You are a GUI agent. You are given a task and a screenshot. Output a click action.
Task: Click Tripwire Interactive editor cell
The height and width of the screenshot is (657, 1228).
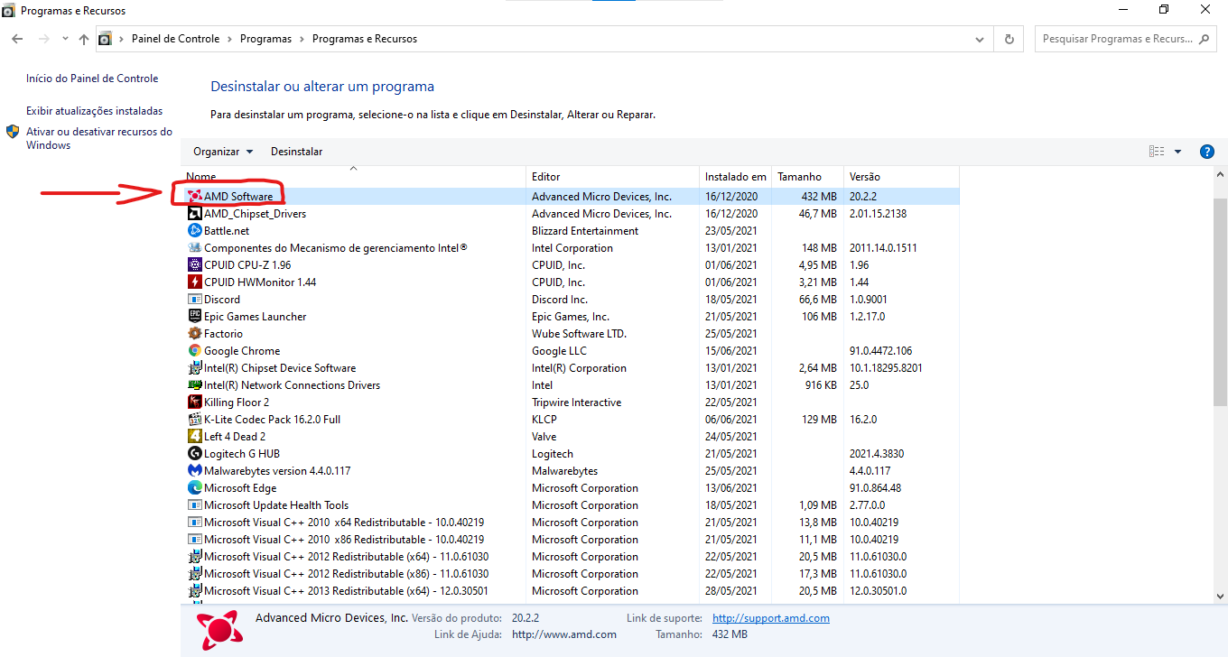coord(577,403)
